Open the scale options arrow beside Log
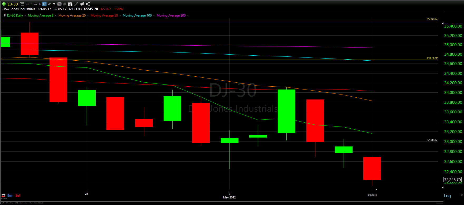The width and height of the screenshot is (464, 205). point(462,195)
